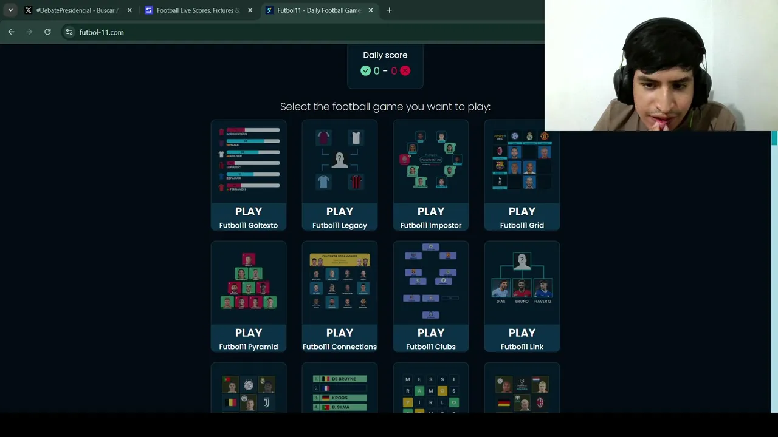The image size is (778, 437).
Task: Open the Impostor game preview thumbnail
Action: (431, 161)
